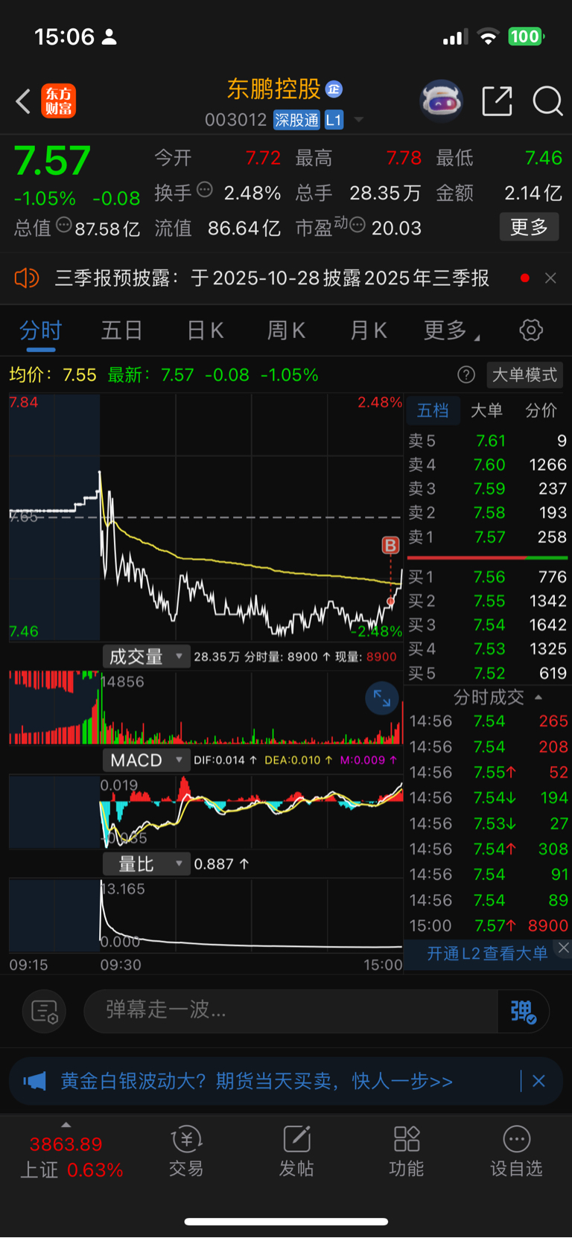Open the 发帖 post icon

(x=296, y=1151)
